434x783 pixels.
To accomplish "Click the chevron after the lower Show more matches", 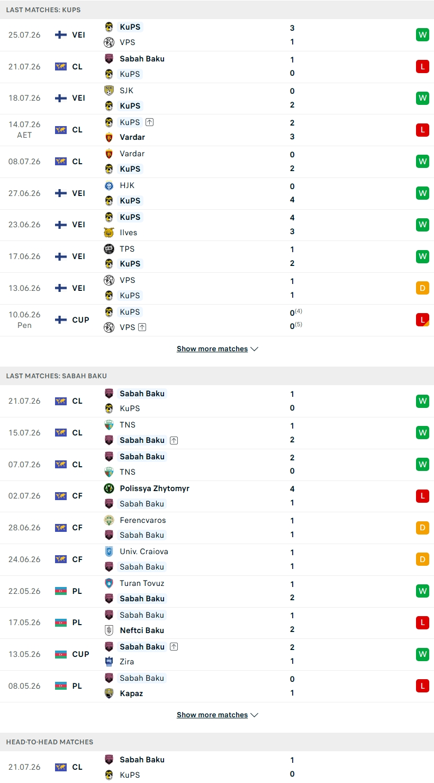I will coord(255,715).
